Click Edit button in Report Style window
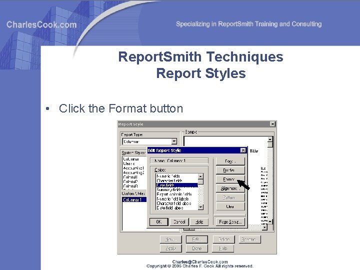This screenshot has width=360, height=270. (197, 239)
